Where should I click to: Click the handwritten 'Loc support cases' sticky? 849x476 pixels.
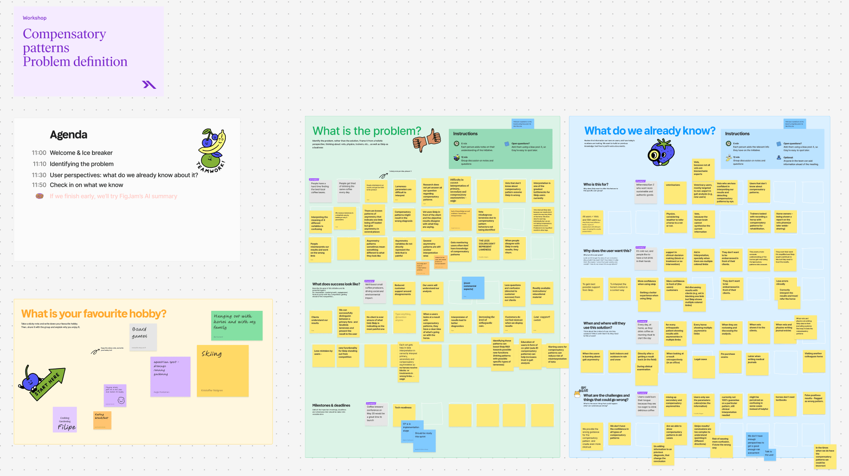[543, 322]
